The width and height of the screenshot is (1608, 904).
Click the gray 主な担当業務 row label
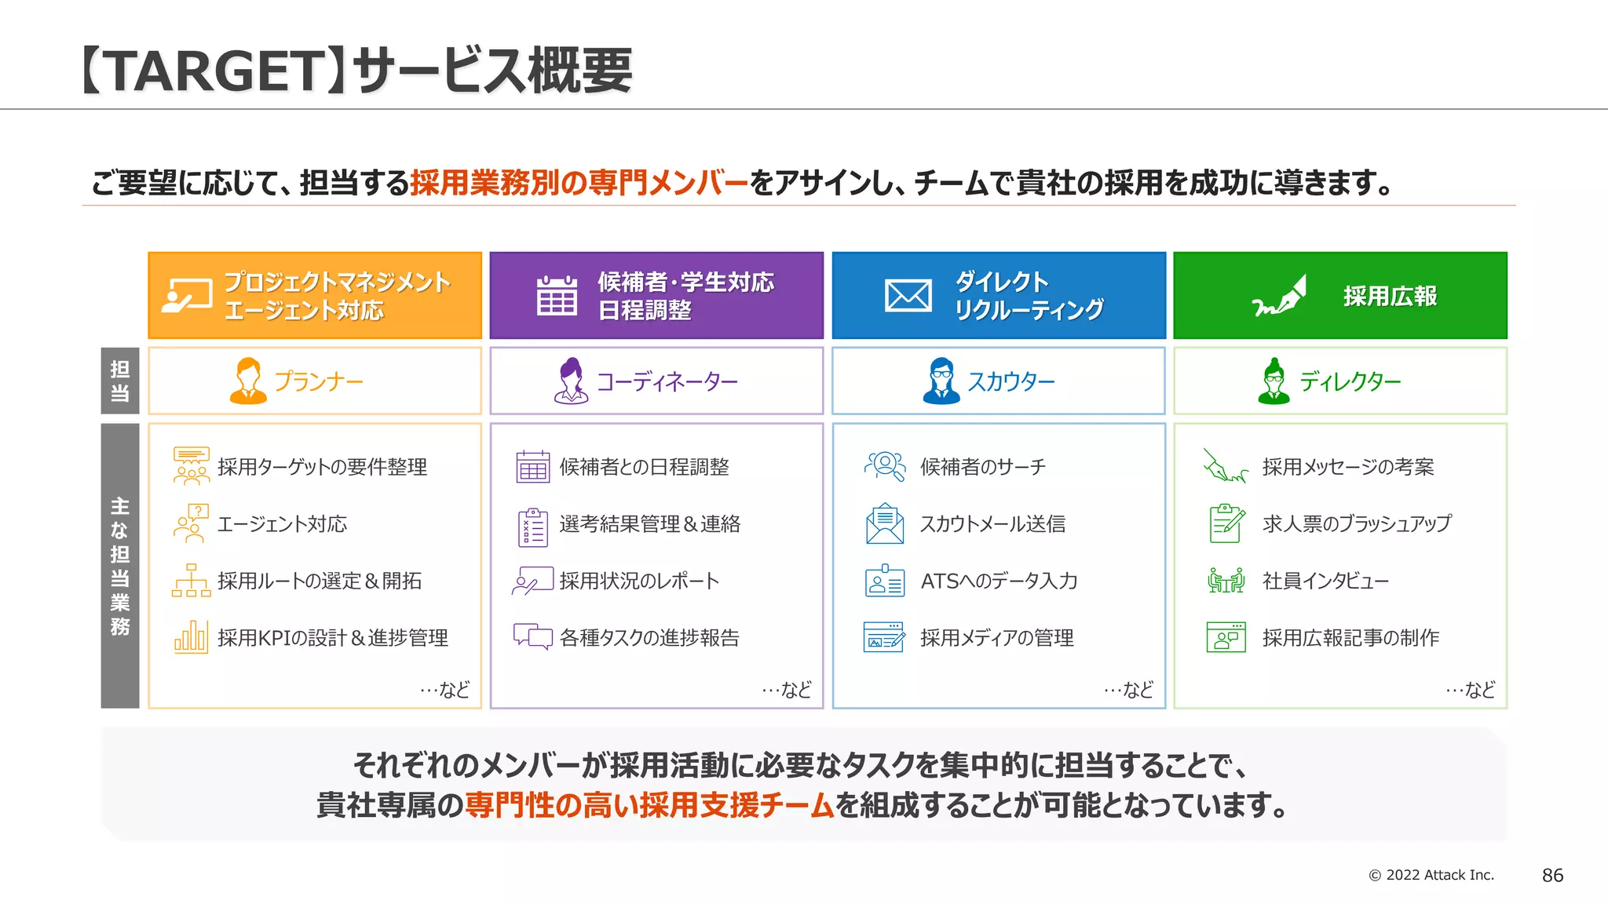tap(120, 566)
